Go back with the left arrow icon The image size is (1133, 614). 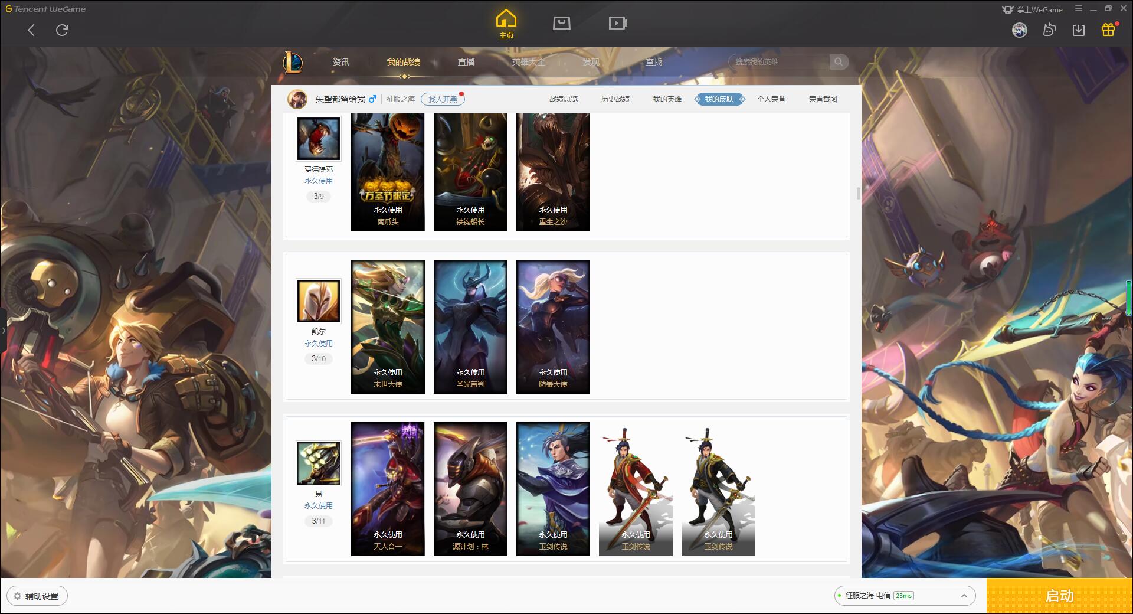click(31, 30)
